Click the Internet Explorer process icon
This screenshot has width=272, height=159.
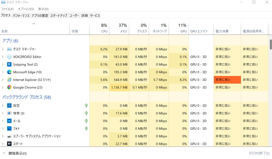[x=9, y=80]
